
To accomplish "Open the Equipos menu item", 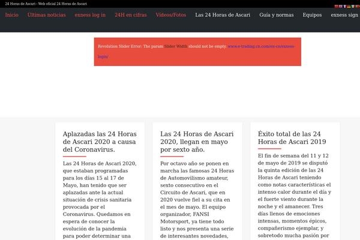I will pos(312,15).
